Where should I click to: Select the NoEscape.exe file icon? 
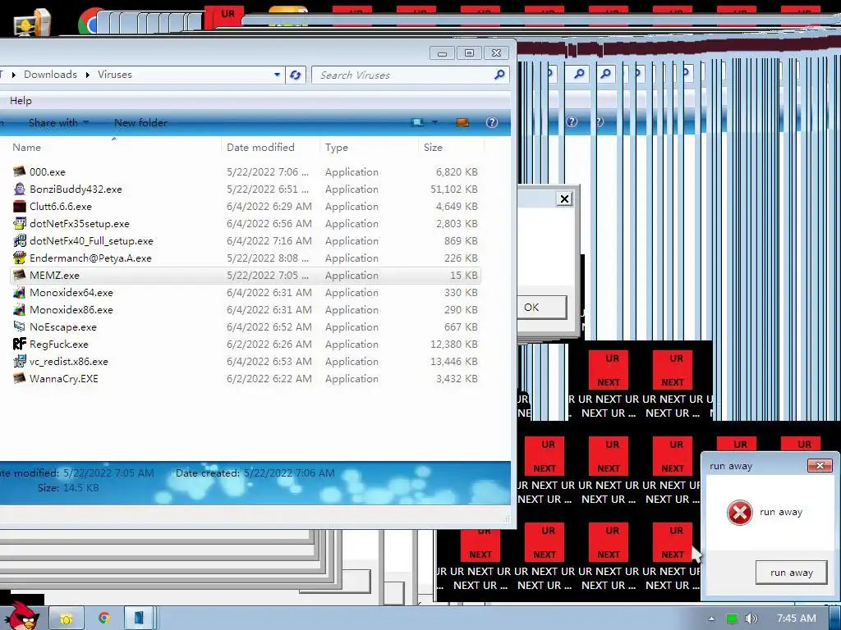pos(20,326)
